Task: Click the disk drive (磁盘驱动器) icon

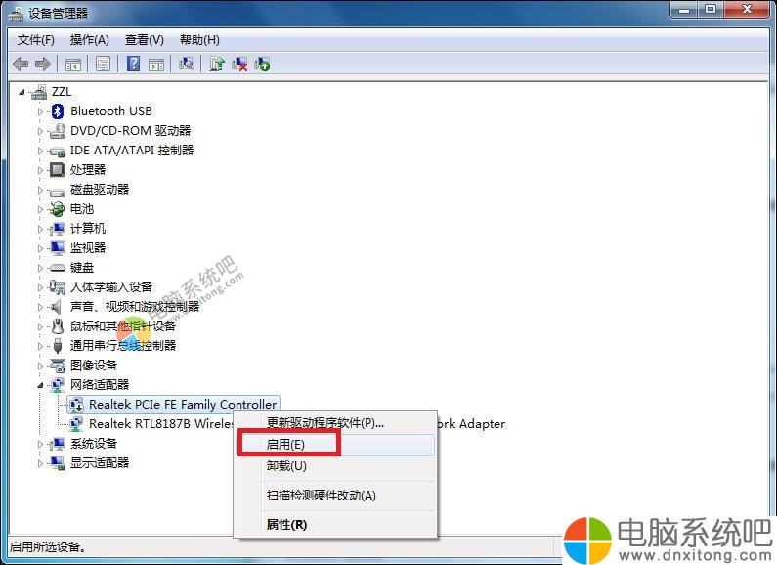Action: 58,191
